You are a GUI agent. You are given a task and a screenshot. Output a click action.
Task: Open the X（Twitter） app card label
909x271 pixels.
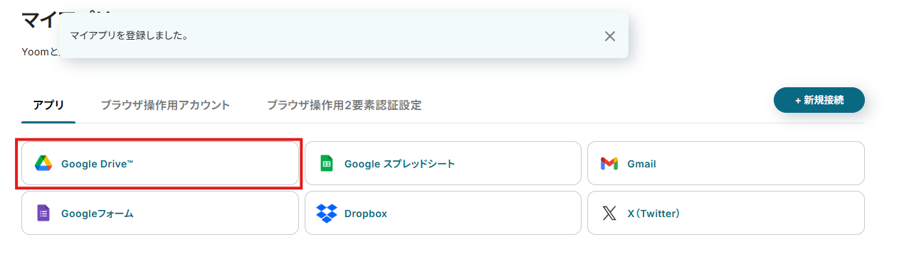pyautogui.click(x=654, y=213)
